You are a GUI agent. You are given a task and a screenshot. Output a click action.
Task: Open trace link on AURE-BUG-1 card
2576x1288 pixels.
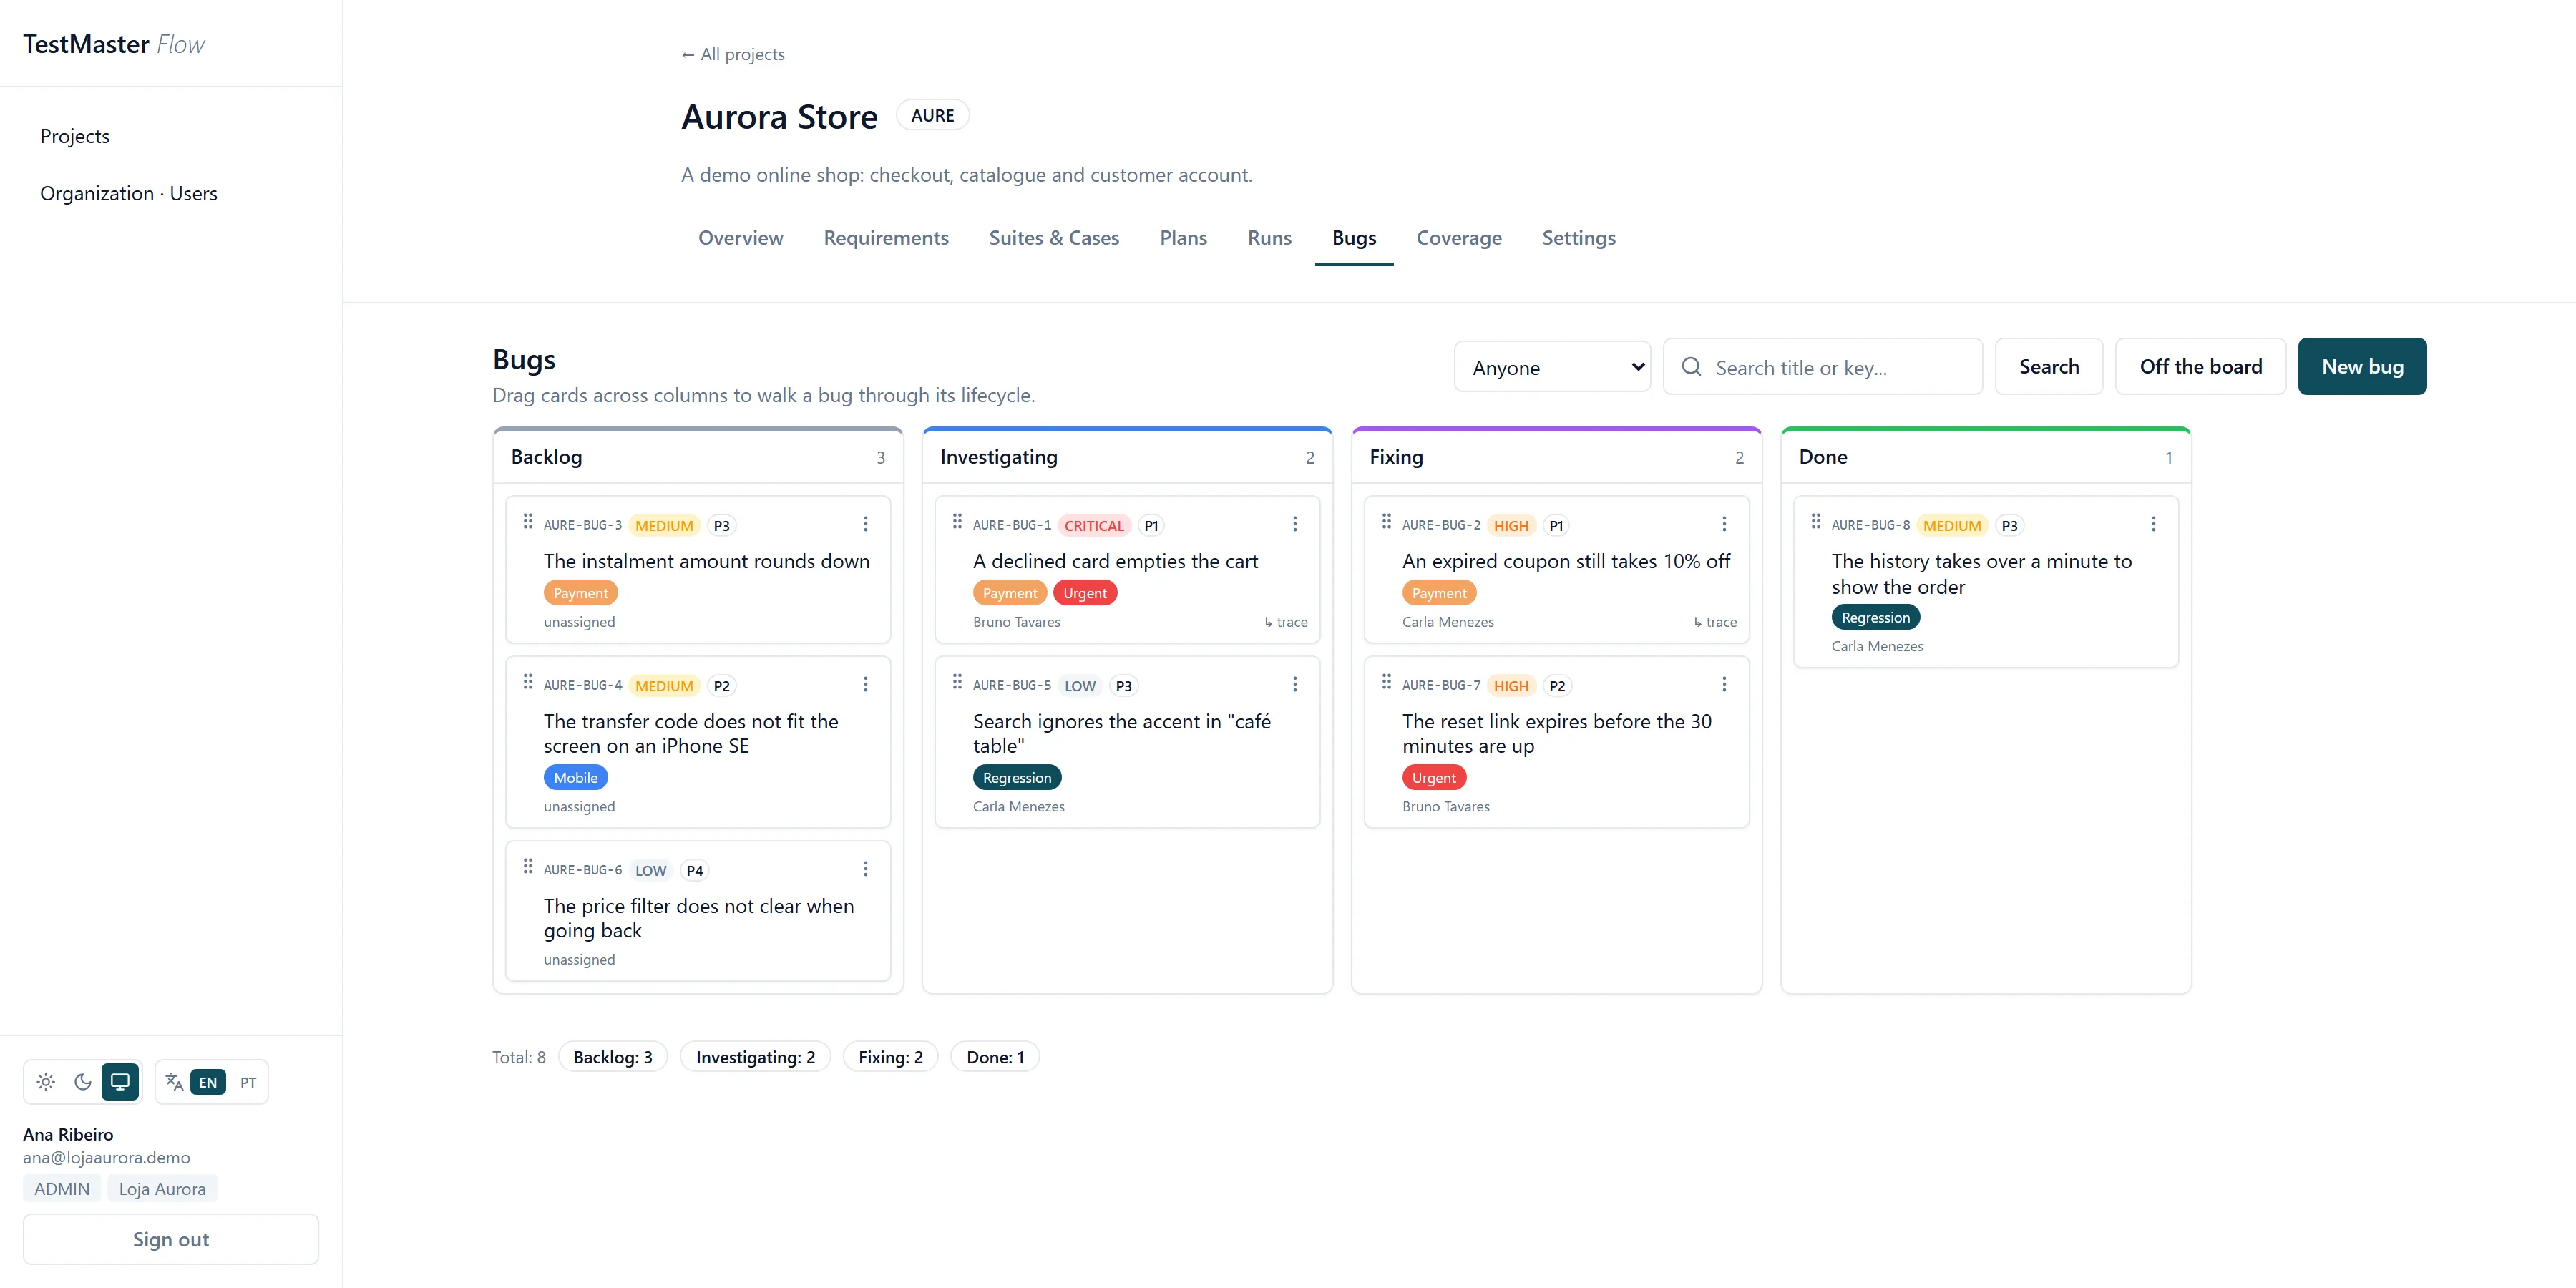(1286, 621)
